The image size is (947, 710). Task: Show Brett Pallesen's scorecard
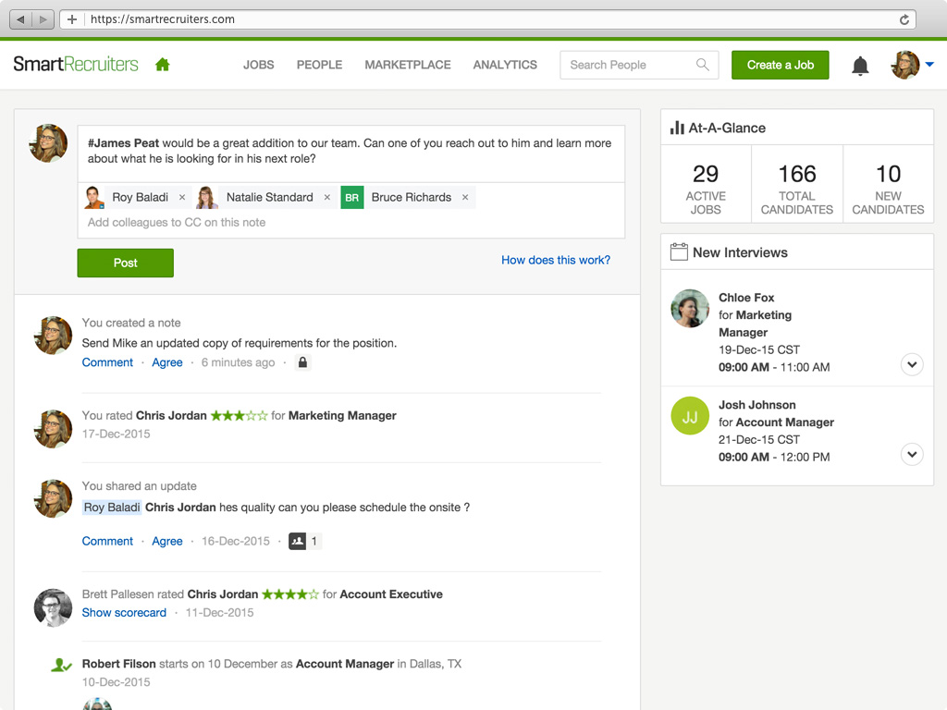(x=125, y=613)
